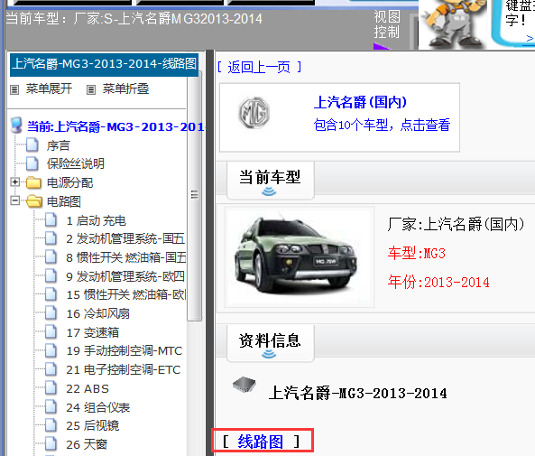Open 24 组合仪表 diagram
This screenshot has height=456, width=535.
pyautogui.click(x=98, y=407)
